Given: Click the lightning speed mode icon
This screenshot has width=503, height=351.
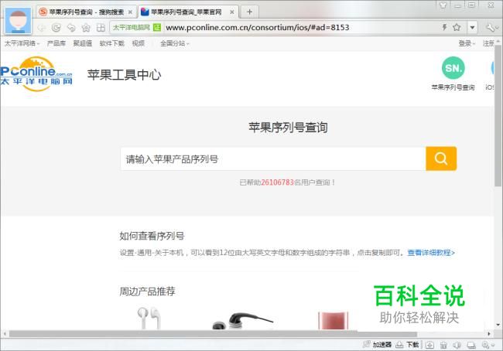Looking at the screenshot, I should [445, 27].
